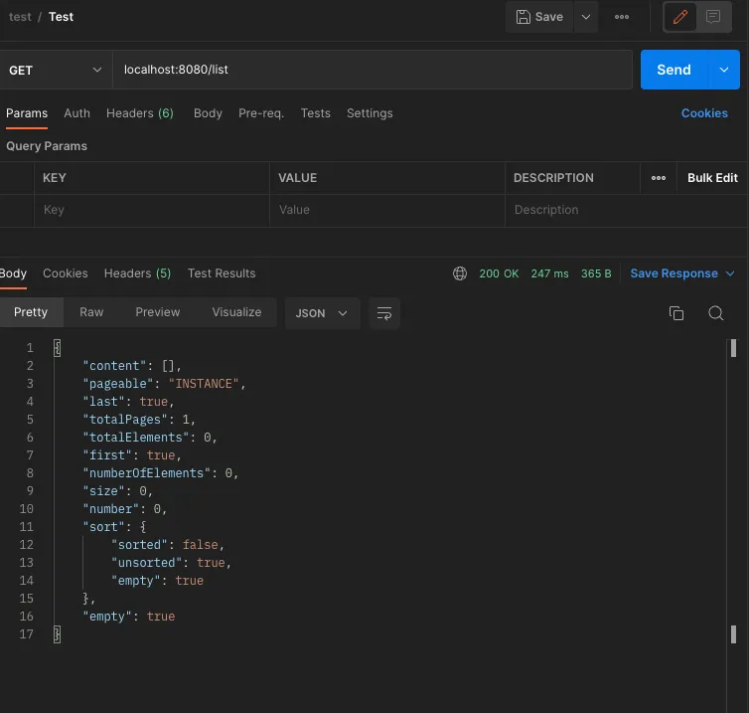
Task: Open column options dots in params table
Action: coord(659,178)
